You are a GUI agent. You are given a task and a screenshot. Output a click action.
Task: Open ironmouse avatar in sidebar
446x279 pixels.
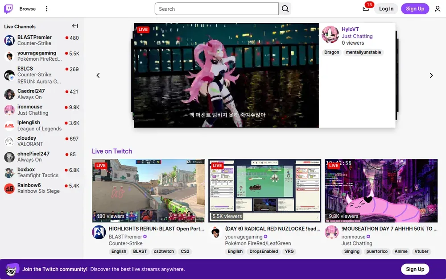click(9, 110)
